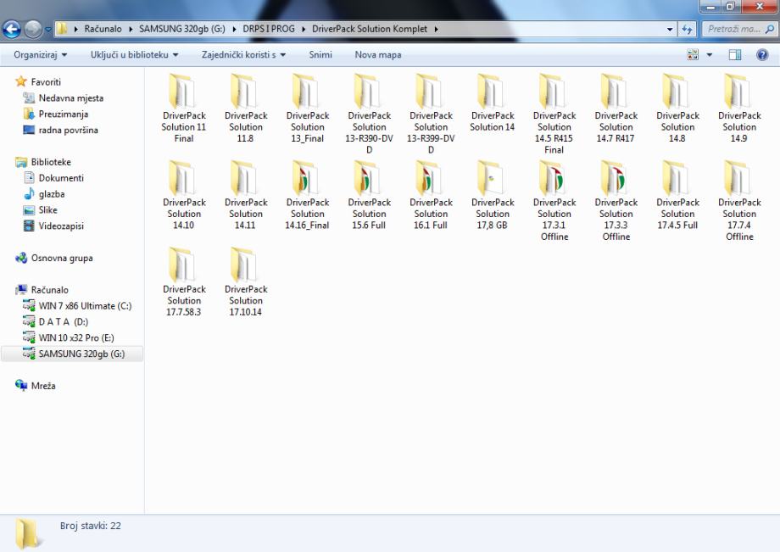Screen dimensions: 780x552
Task: Select DriverPack Solution 14.7 R417 folder
Action: coord(616,109)
